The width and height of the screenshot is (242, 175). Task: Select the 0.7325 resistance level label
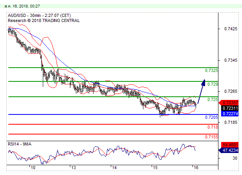211,70
